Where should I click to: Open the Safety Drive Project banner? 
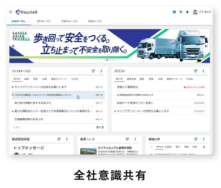click(x=110, y=46)
